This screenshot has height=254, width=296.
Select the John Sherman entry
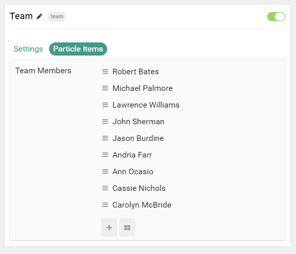138,122
